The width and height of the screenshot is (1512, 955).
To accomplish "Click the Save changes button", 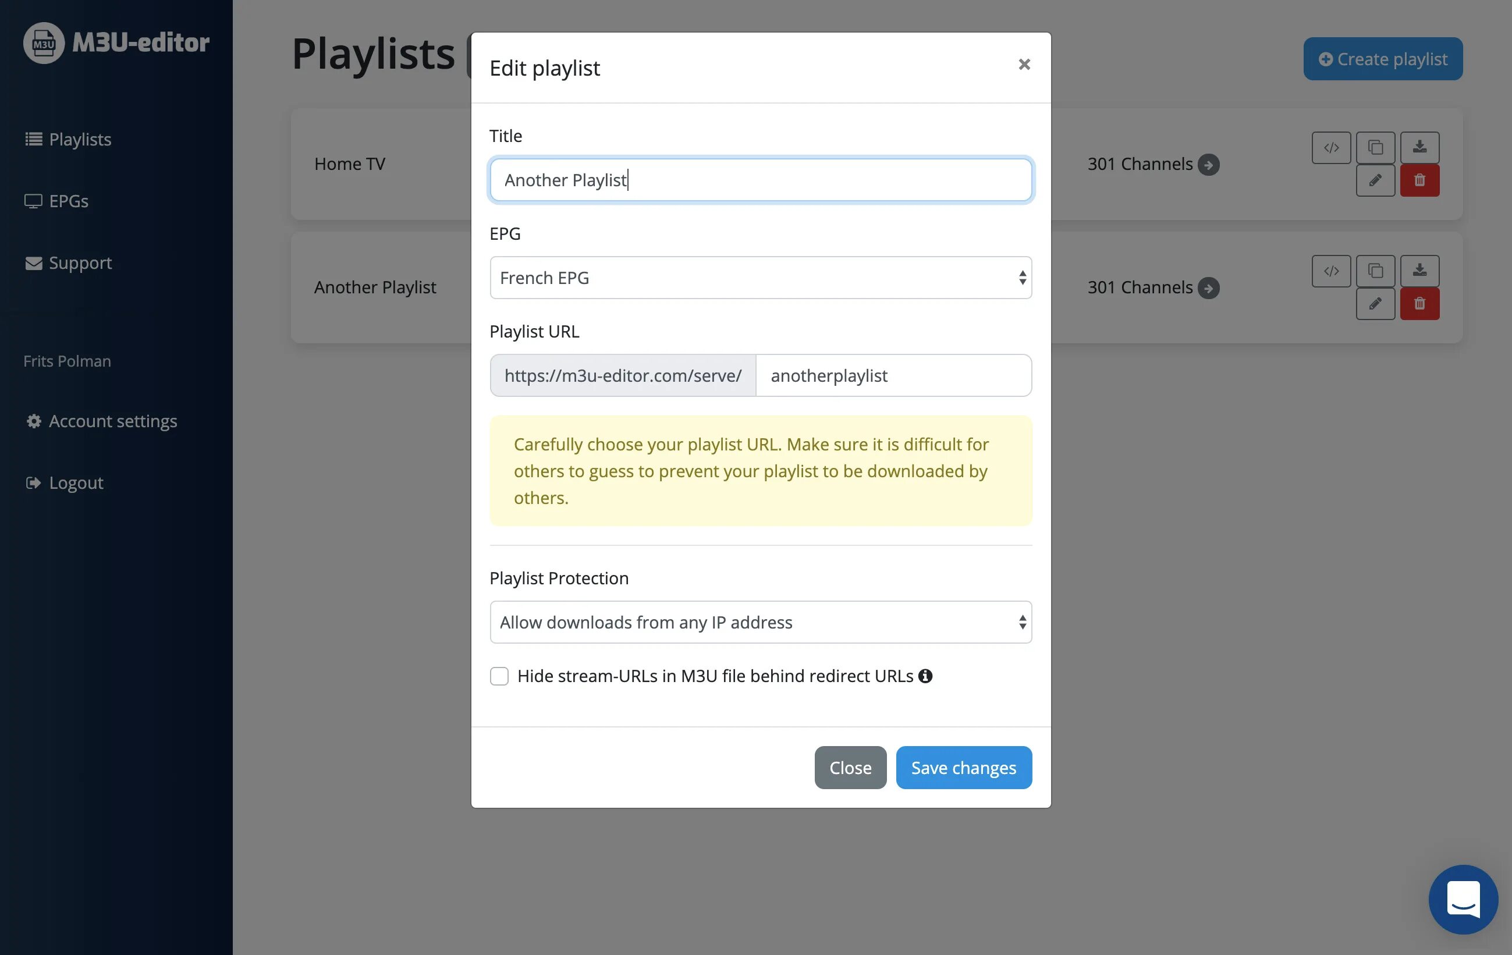I will (x=963, y=767).
